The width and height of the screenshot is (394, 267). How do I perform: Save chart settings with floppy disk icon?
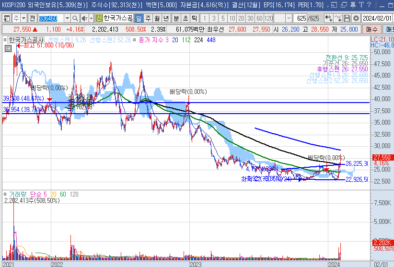[347, 18]
